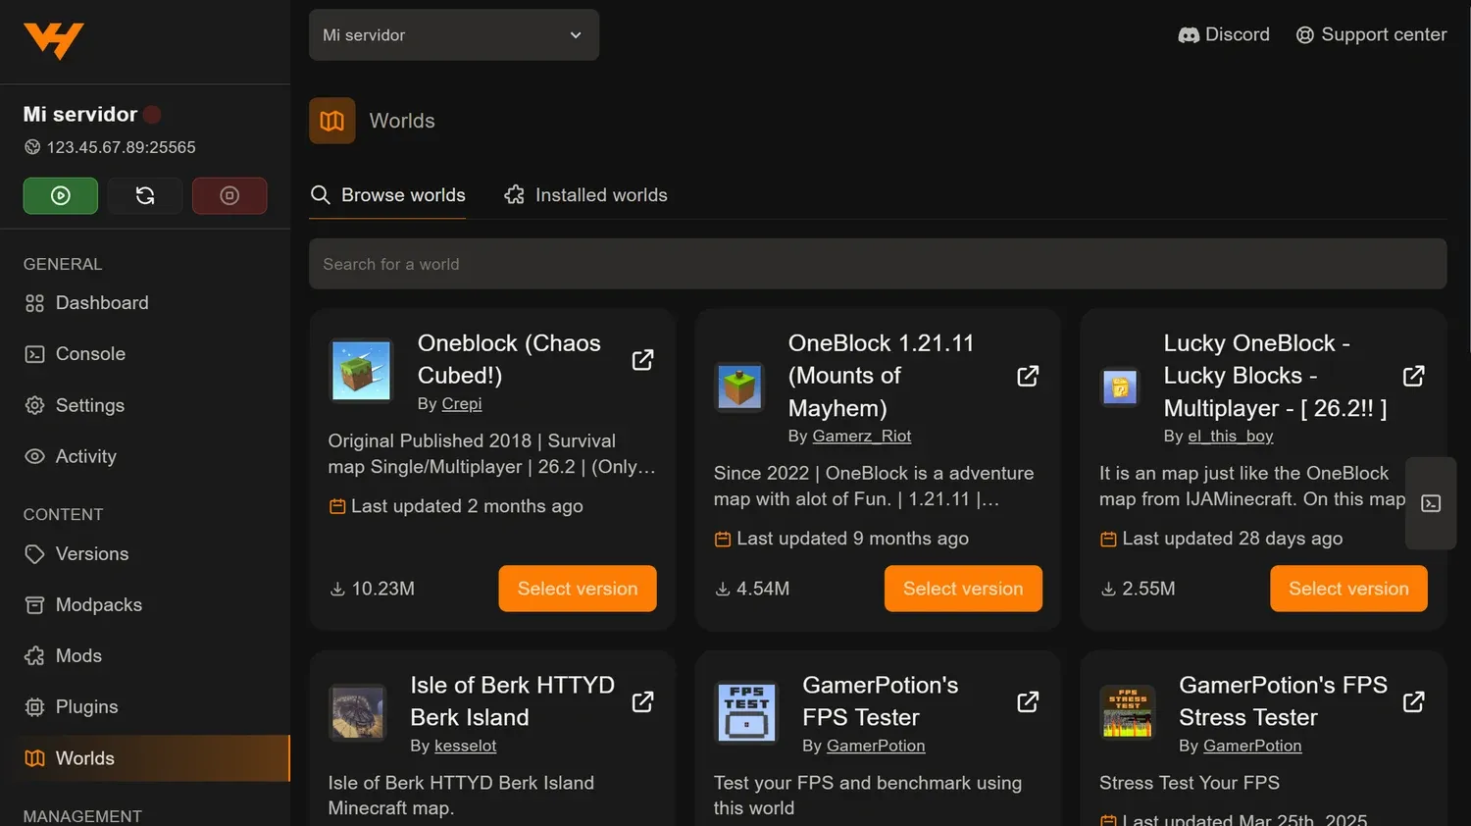Click the 2.55M download count
The height and width of the screenshot is (826, 1471).
pyautogui.click(x=1139, y=589)
